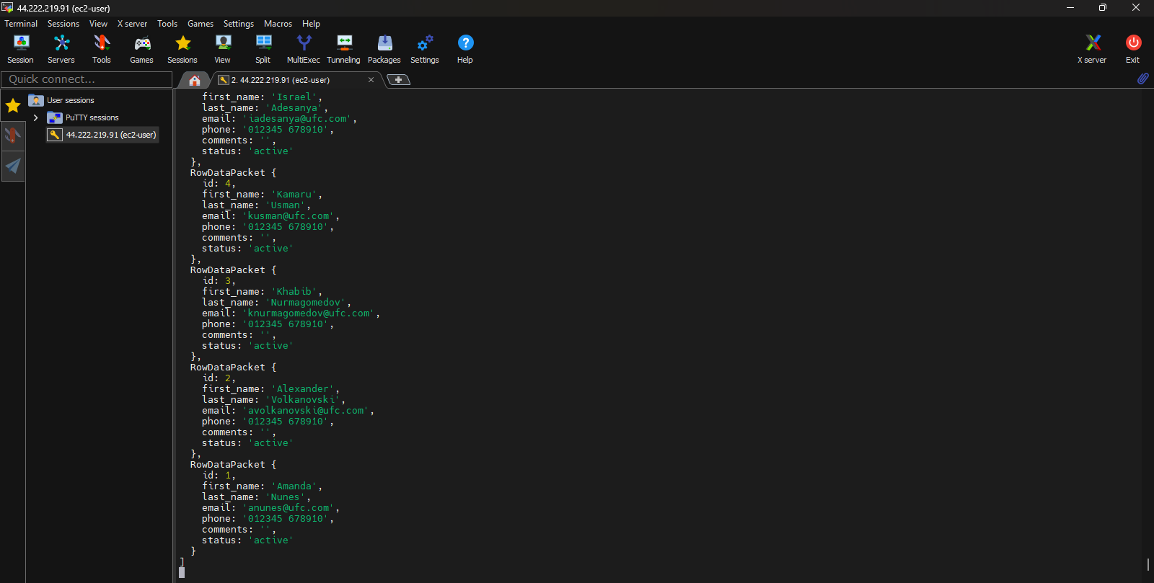Viewport: 1154px width, 583px height.
Task: Open a new tab with plus button
Action: [399, 80]
